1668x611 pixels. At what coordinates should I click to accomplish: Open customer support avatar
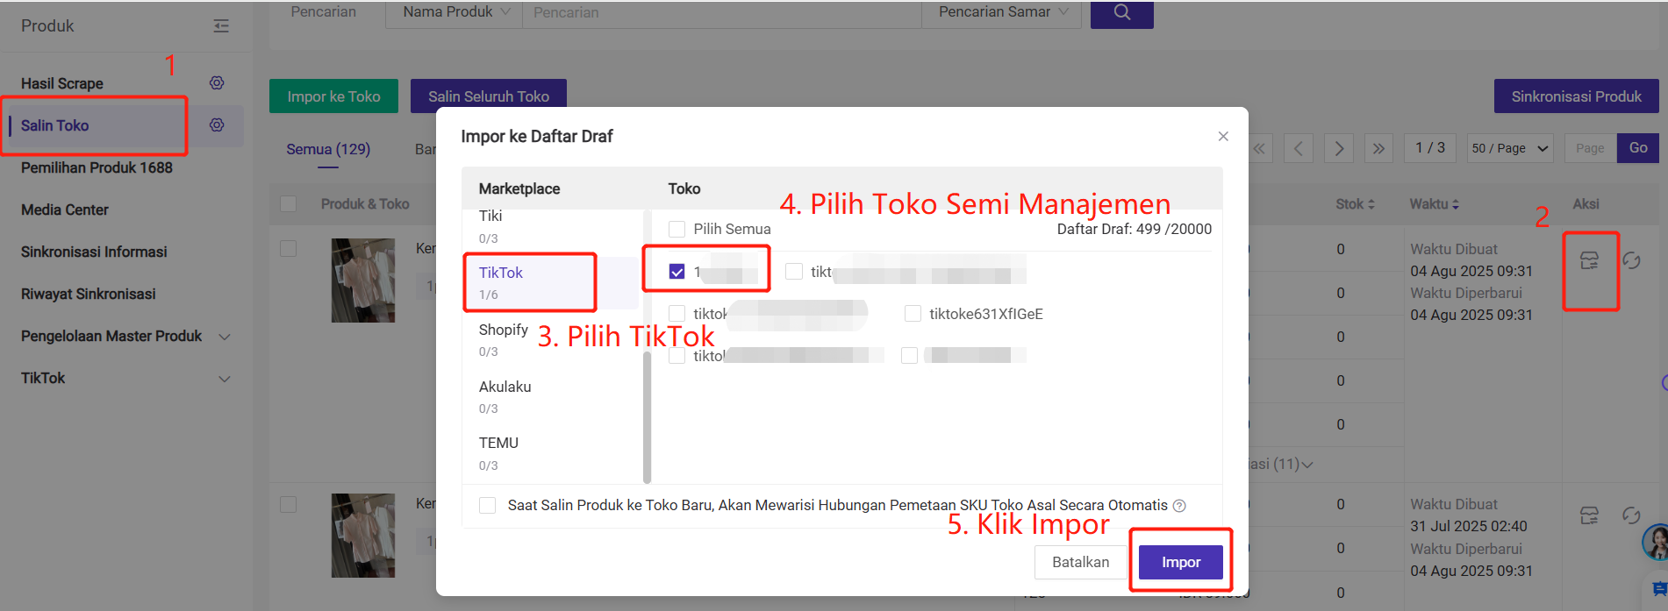click(x=1656, y=542)
